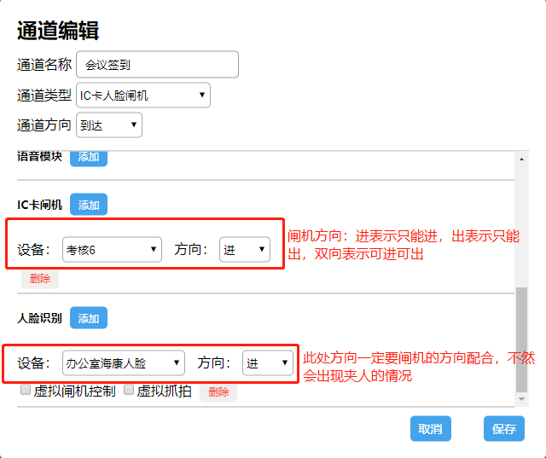Tick the 虚拟抓拍 checkbox
Image resolution: width=546 pixels, height=458 pixels.
130,390
